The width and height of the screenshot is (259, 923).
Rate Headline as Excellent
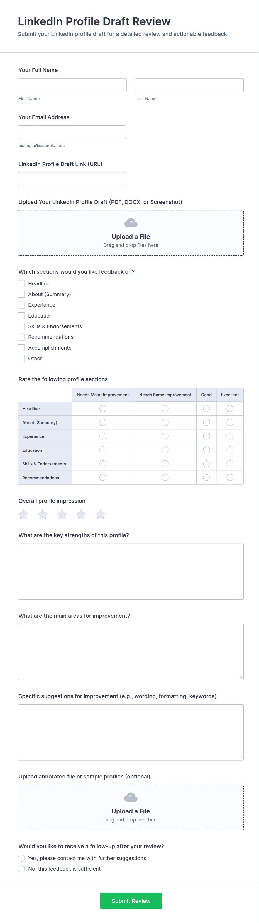pyautogui.click(x=229, y=408)
